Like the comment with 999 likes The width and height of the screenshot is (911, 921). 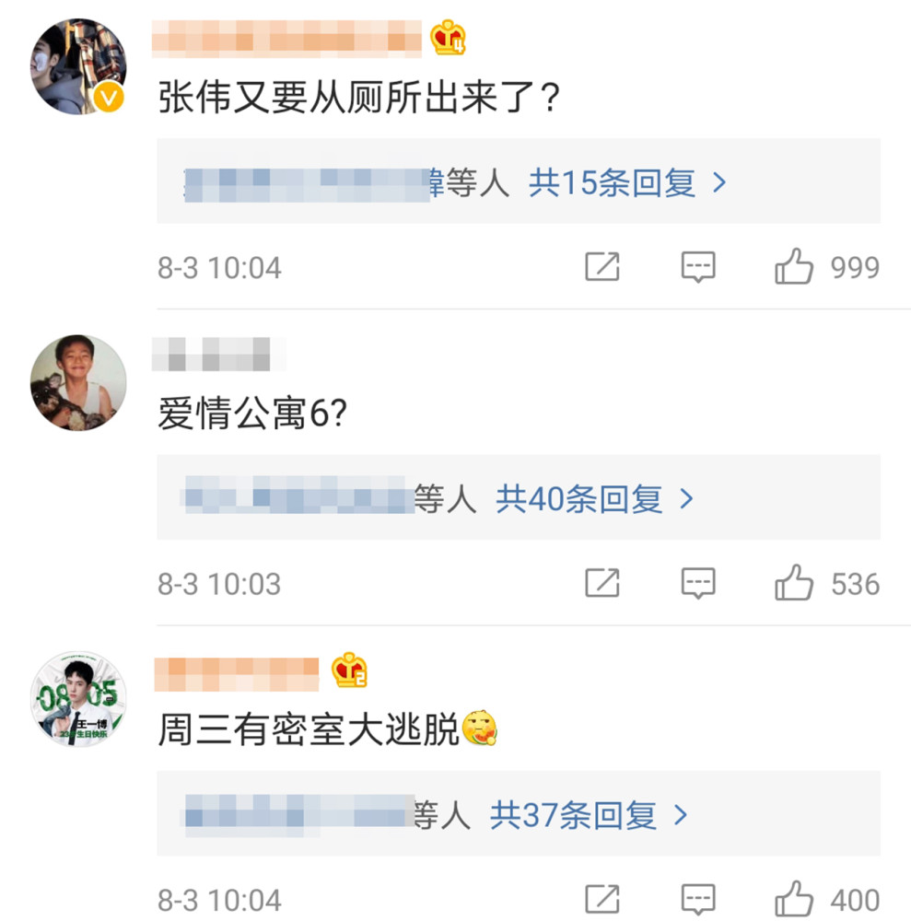(x=794, y=267)
